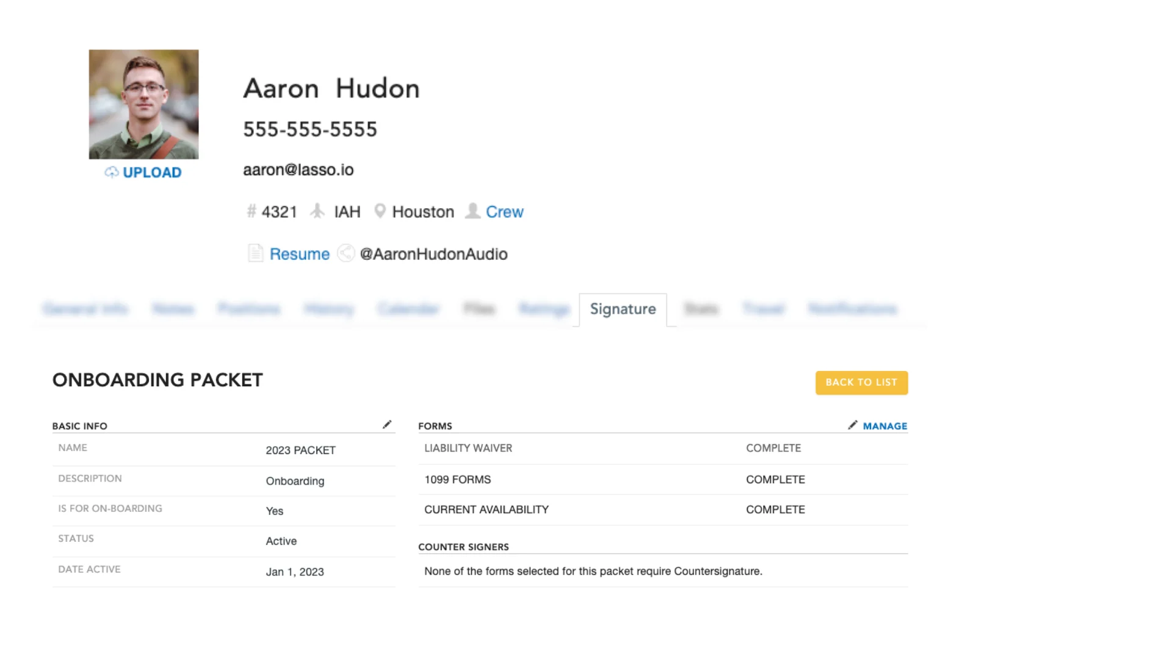The height and width of the screenshot is (659, 1172).
Task: Click the Yes value for on-boarding
Action: [x=275, y=511]
